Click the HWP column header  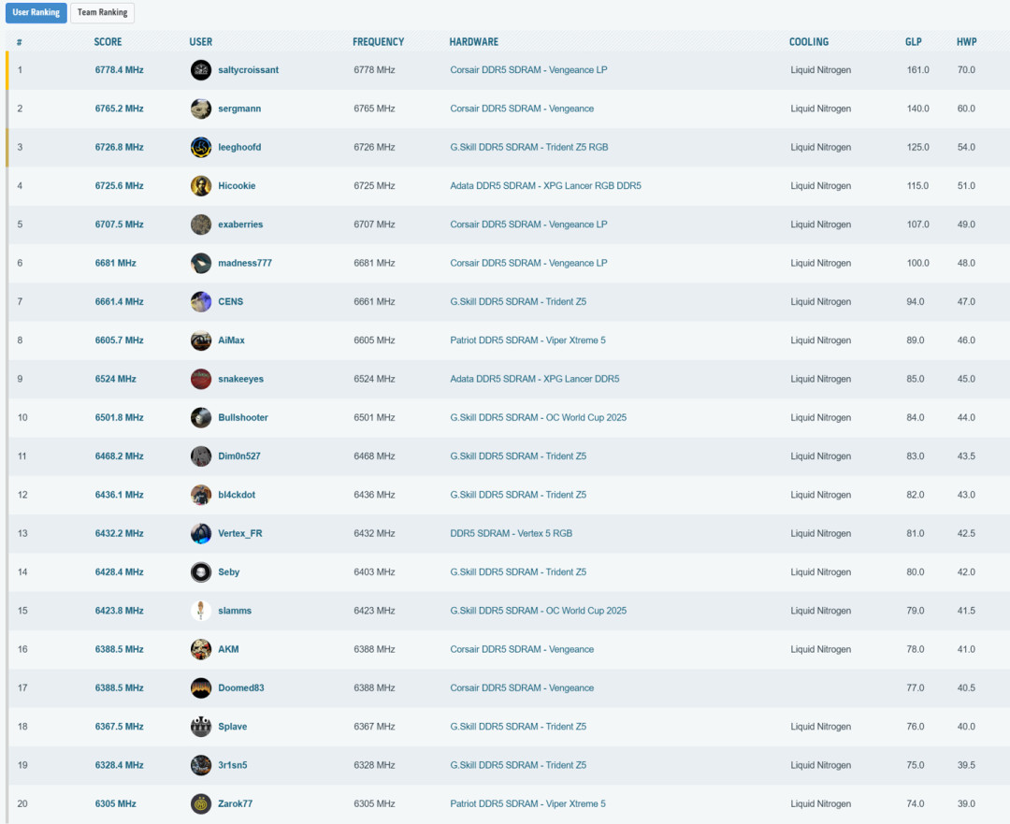pos(966,42)
